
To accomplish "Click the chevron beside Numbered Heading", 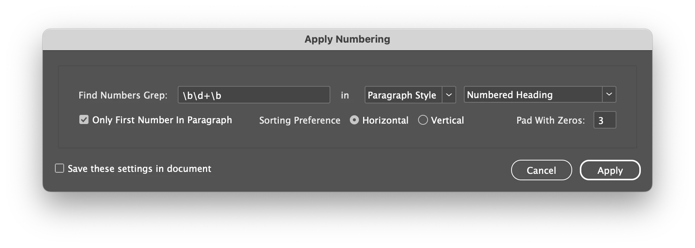I will 609,95.
